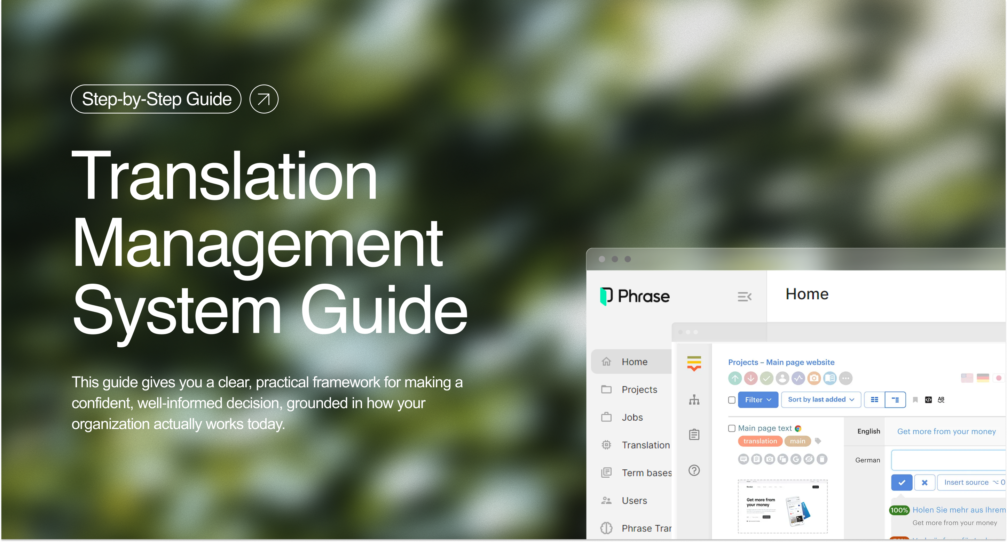Select the German flag language
This screenshot has height=542, width=1007.
tap(983, 378)
